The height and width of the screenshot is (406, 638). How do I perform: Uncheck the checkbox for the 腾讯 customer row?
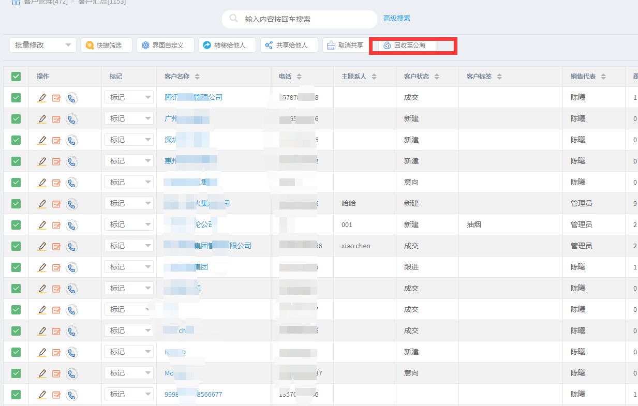(x=16, y=97)
